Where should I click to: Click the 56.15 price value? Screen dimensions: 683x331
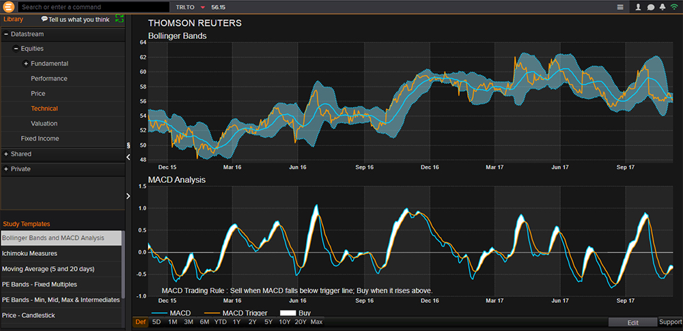(219, 8)
